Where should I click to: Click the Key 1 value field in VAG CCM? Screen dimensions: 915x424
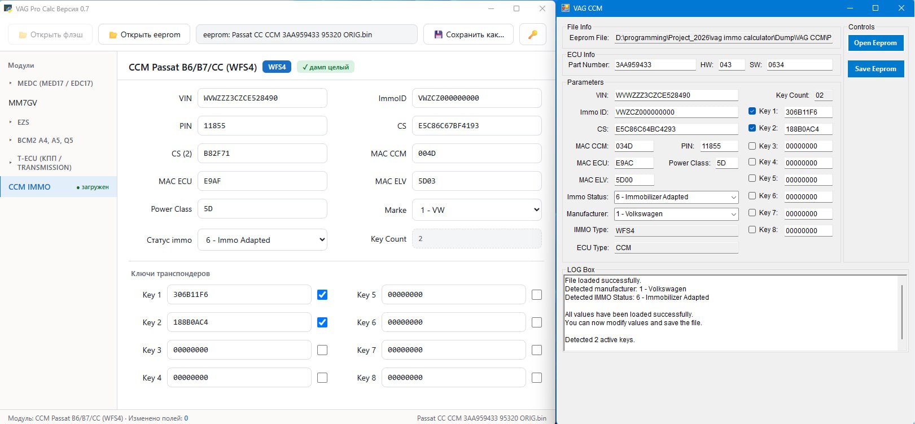[x=808, y=112]
